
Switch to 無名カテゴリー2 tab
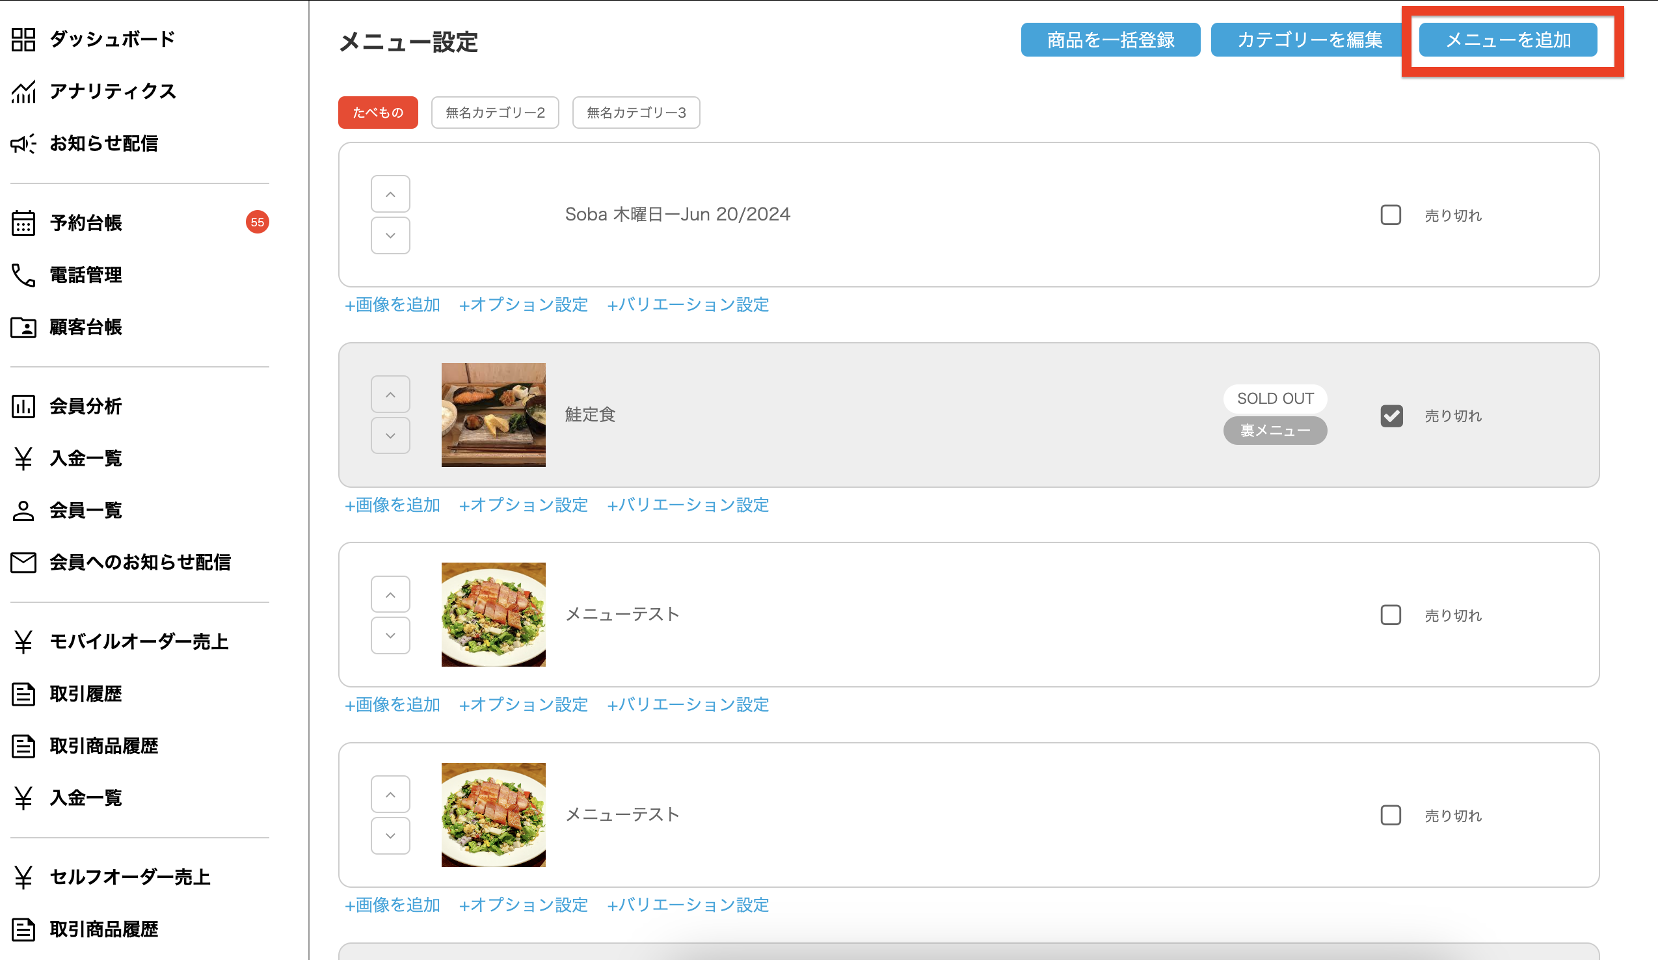495,113
